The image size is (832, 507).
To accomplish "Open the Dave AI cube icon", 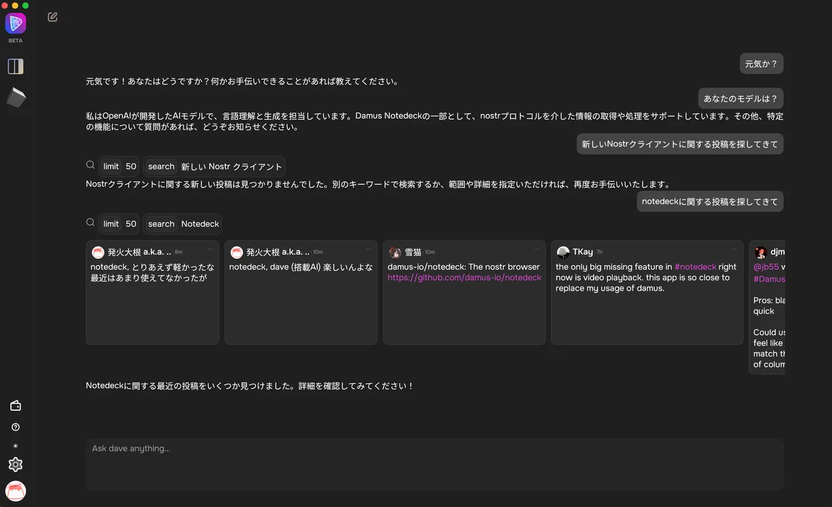I will 16,98.
